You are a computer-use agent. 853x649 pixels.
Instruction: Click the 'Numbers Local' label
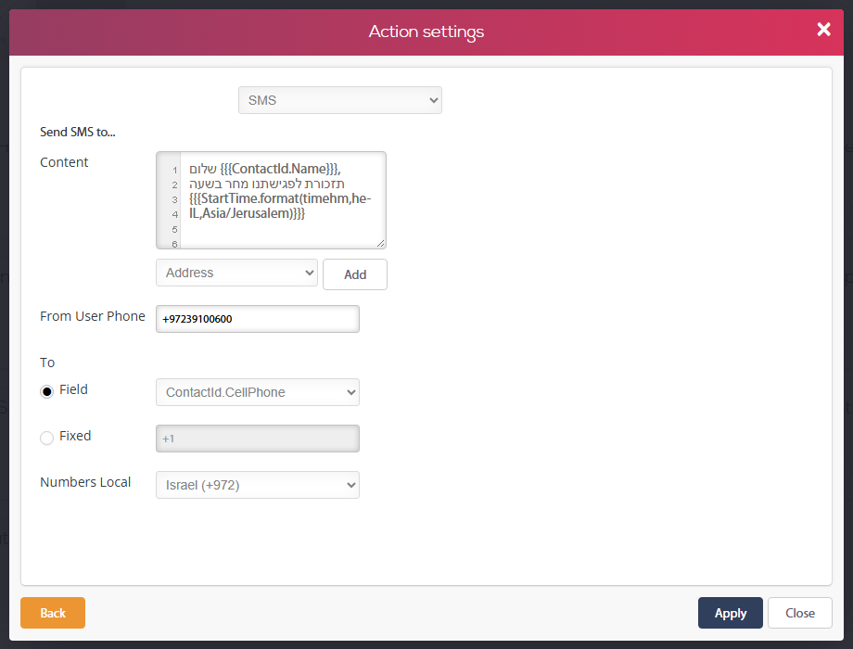pos(85,482)
